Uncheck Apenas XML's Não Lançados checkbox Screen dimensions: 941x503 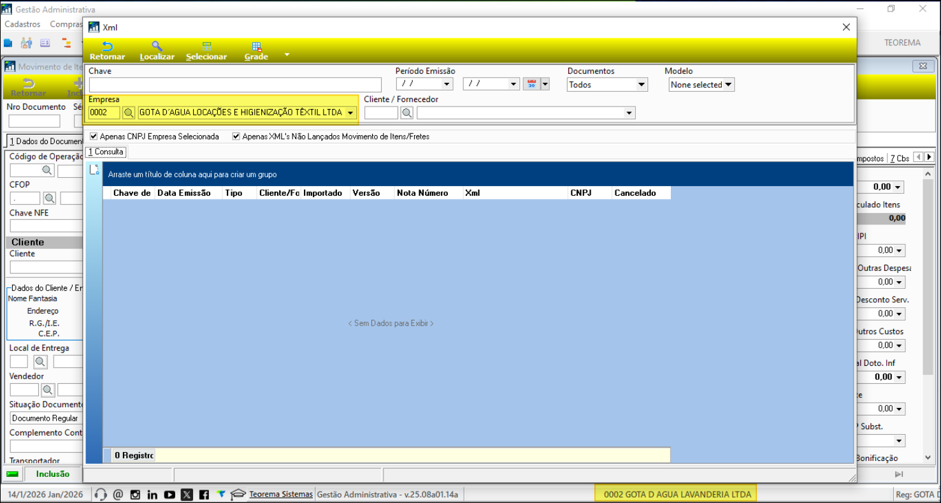pos(236,136)
